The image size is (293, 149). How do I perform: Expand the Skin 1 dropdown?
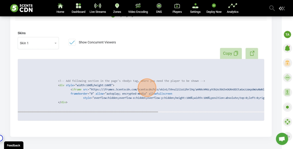[38, 43]
